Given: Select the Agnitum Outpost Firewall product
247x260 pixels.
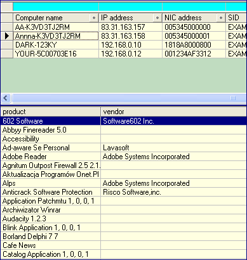Looking at the screenshot, I should point(51,166).
